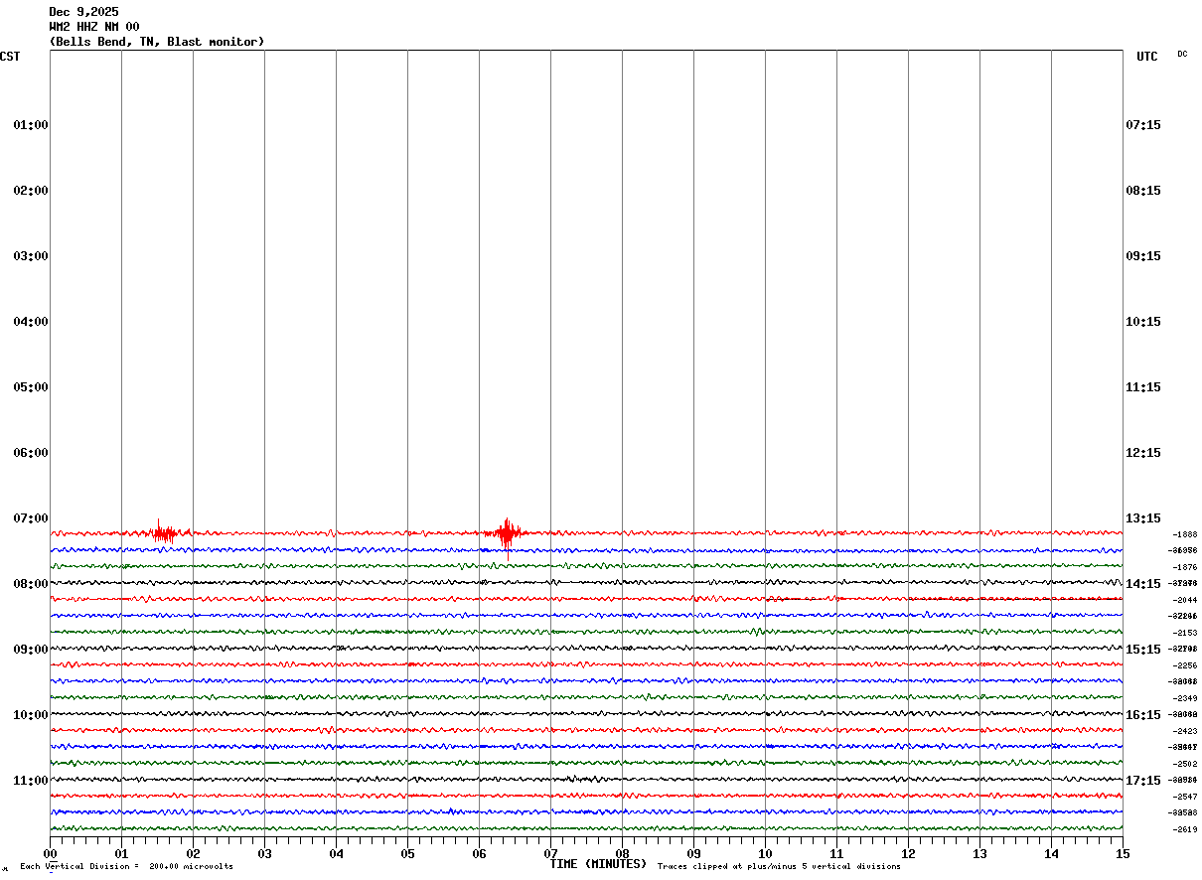Click the 10:15 UTC time label
The image size is (1202, 880).
(1142, 322)
